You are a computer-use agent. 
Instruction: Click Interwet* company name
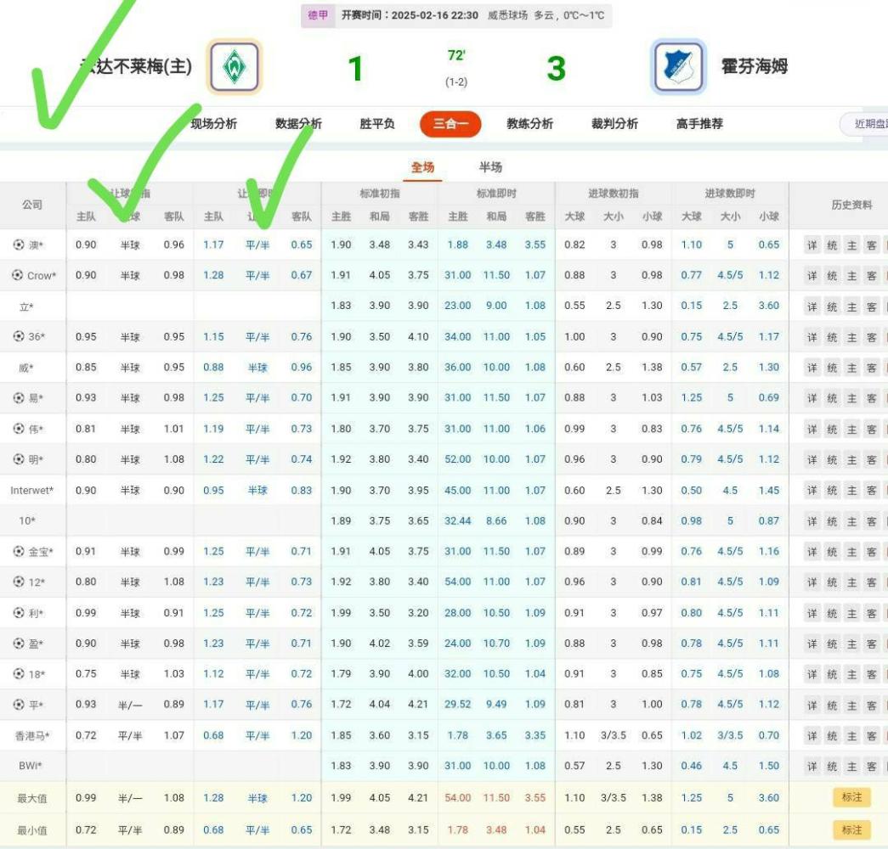point(31,490)
